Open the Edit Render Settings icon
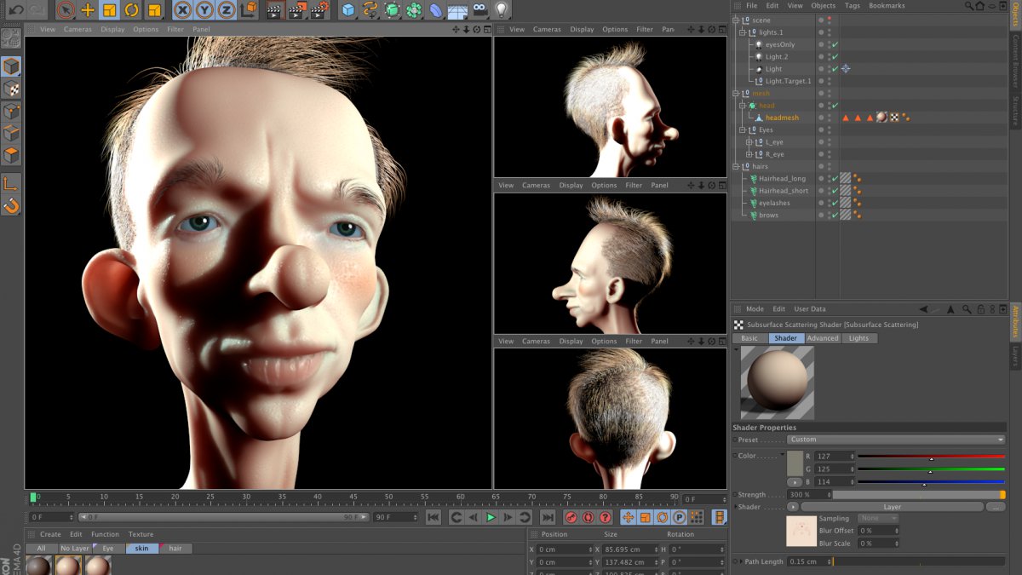 pyautogui.click(x=319, y=10)
